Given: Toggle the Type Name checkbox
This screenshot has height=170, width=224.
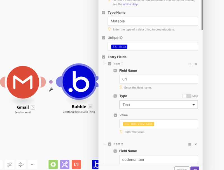Looking at the screenshot, I should coord(104,13).
